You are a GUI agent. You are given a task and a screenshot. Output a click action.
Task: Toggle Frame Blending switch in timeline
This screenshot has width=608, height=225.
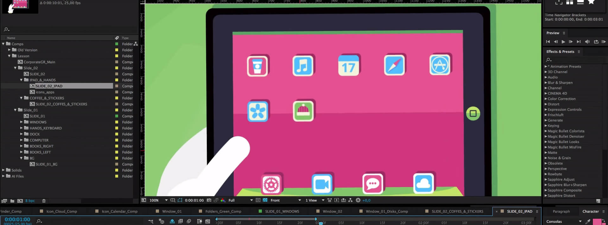pyautogui.click(x=180, y=222)
